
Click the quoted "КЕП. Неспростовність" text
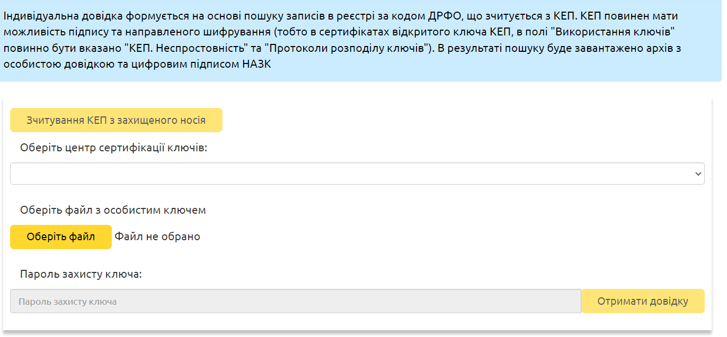click(x=185, y=48)
